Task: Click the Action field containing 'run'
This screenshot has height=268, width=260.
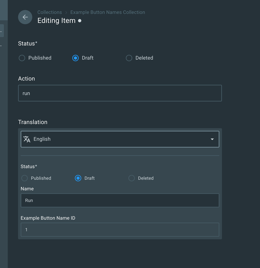Action: (120, 93)
